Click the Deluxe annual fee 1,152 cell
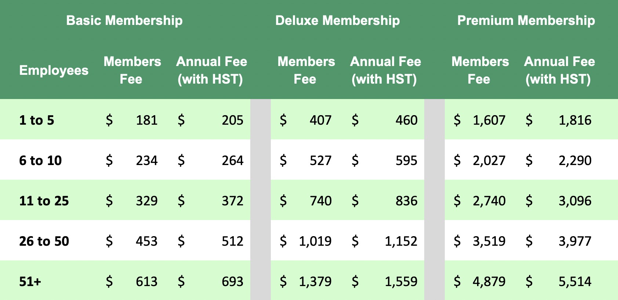This screenshot has height=300, width=618. (385, 241)
